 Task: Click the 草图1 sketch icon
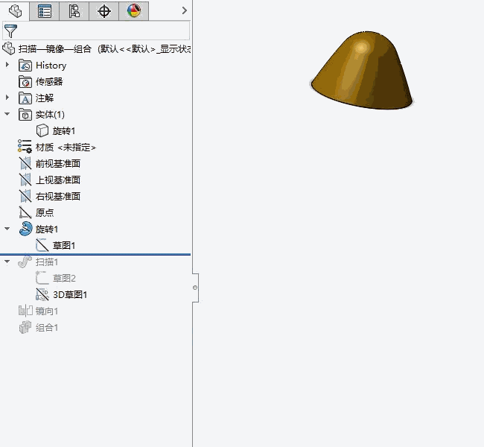pos(42,245)
